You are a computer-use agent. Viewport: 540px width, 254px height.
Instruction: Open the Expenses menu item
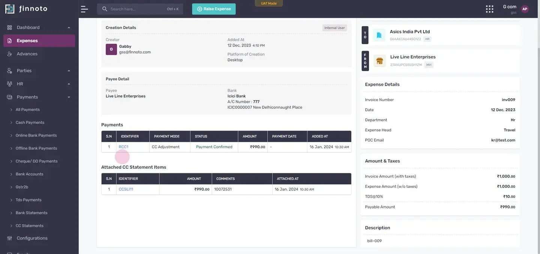[x=39, y=41]
